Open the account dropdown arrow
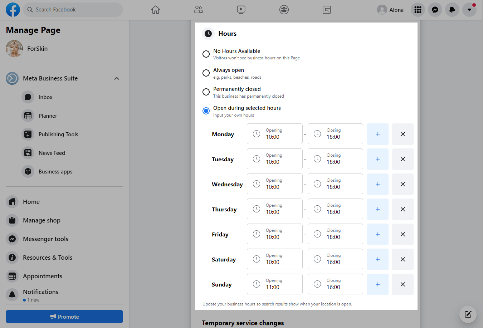The width and height of the screenshot is (483, 328). click(469, 10)
